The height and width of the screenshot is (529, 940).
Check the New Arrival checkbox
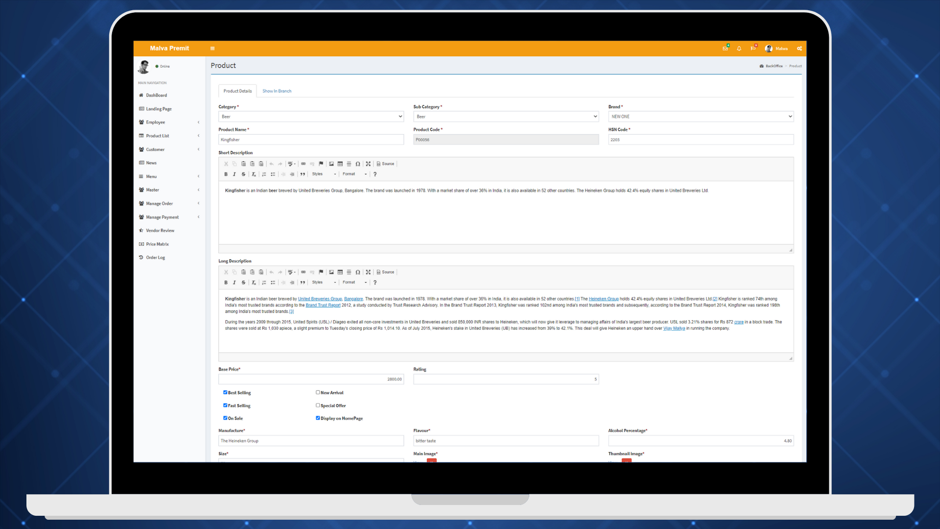[318, 392]
